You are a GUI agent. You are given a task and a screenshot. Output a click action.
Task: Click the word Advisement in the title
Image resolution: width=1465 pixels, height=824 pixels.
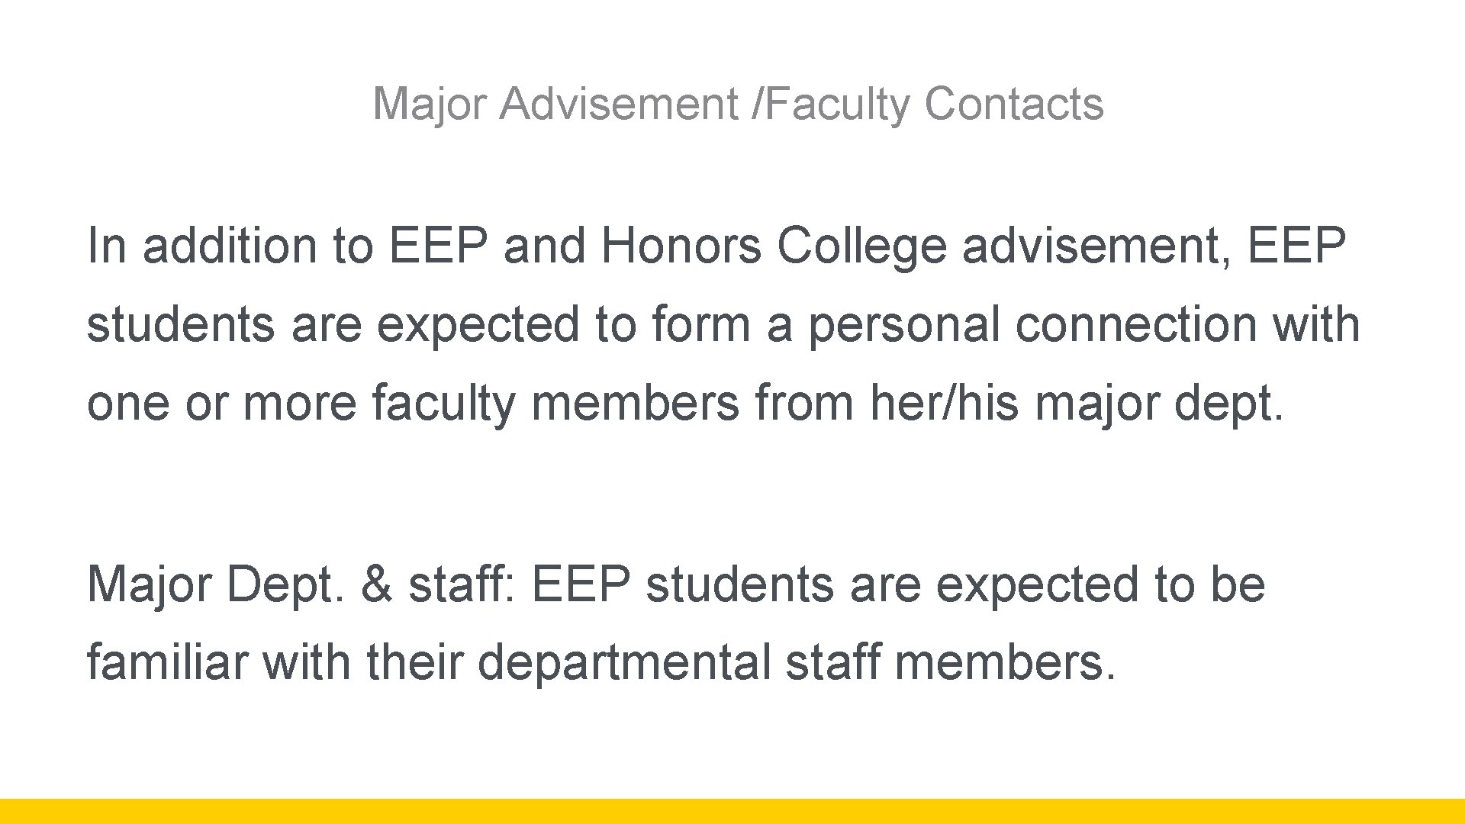coord(618,104)
